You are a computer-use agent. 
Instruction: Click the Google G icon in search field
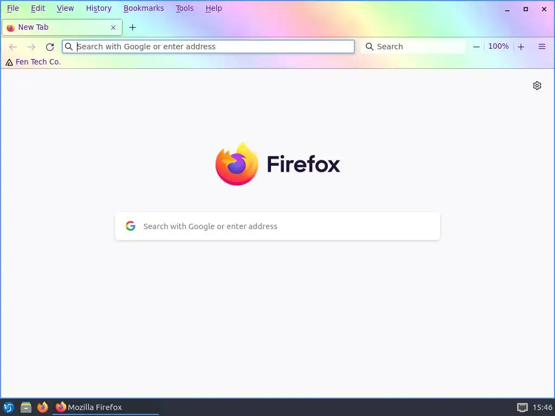pos(131,226)
